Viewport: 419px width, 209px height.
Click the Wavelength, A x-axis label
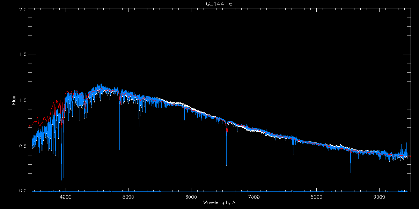coord(219,202)
